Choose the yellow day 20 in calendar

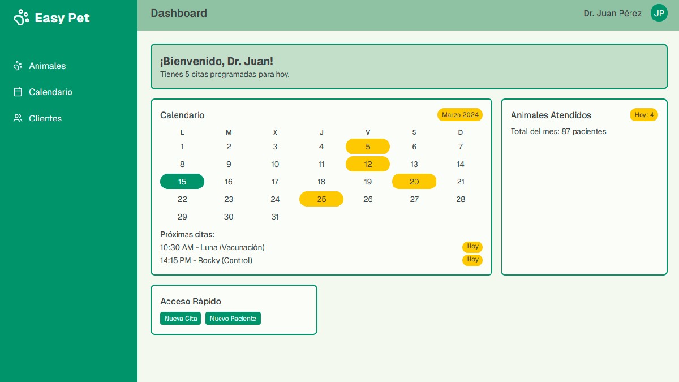(414, 182)
